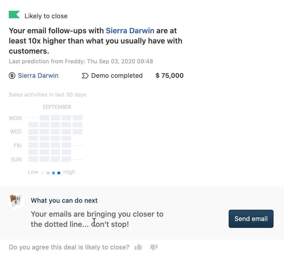The image size is (284, 255).
Task: Click the thumbs down disagree icon
Action: 154,247
